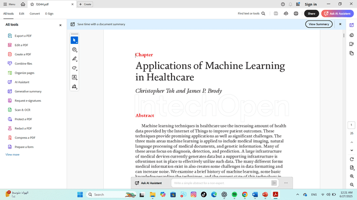Image resolution: width=357 pixels, height=200 pixels.
Task: Click Ask AI Assistant button top right
Action: click(x=338, y=14)
